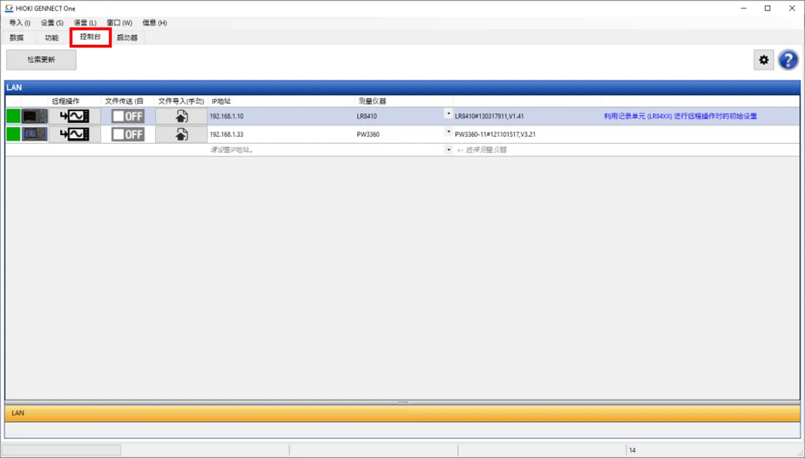
Task: Open the instrument dropdown in the empty row
Action: (x=448, y=150)
